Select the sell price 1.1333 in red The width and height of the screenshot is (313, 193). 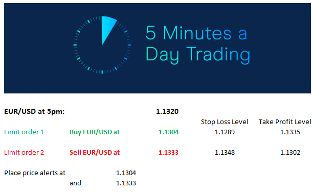[168, 153]
